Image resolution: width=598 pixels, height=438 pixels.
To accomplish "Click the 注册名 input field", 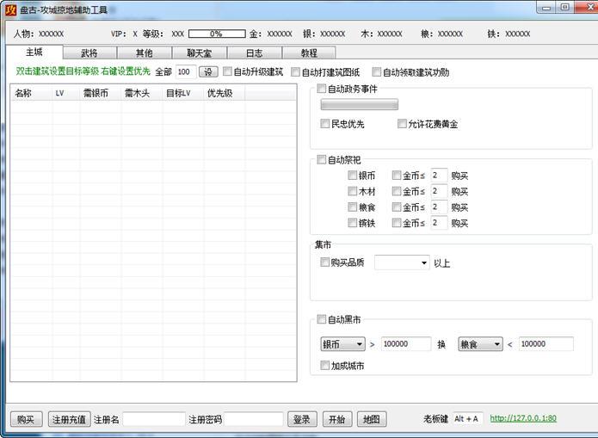I will pos(154,419).
